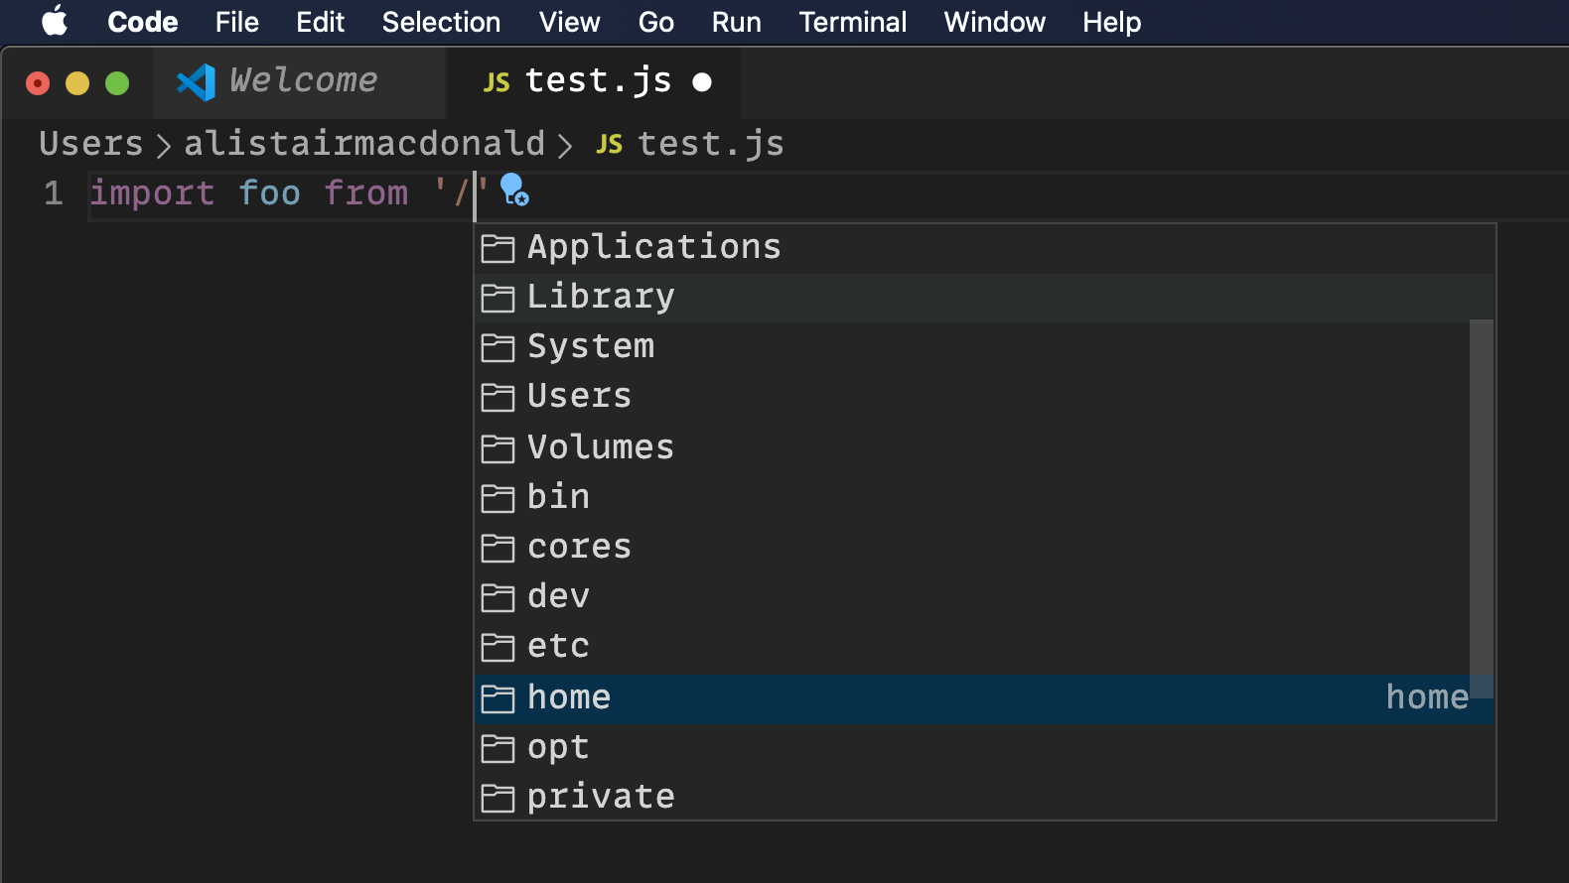Viewport: 1569px width, 883px height.
Task: Click the JS icon in the breadcrumb
Action: tap(610, 145)
